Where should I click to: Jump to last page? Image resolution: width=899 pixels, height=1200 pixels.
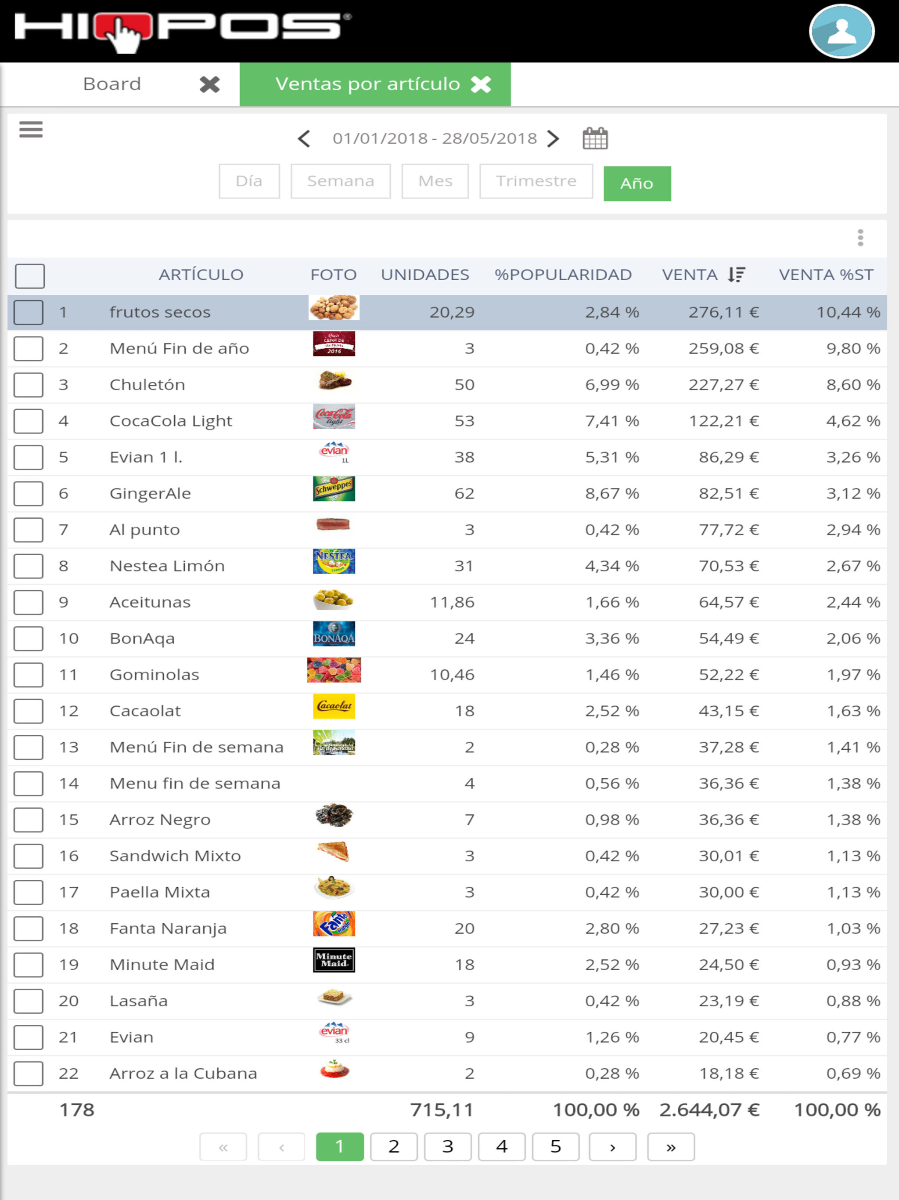click(x=671, y=1147)
